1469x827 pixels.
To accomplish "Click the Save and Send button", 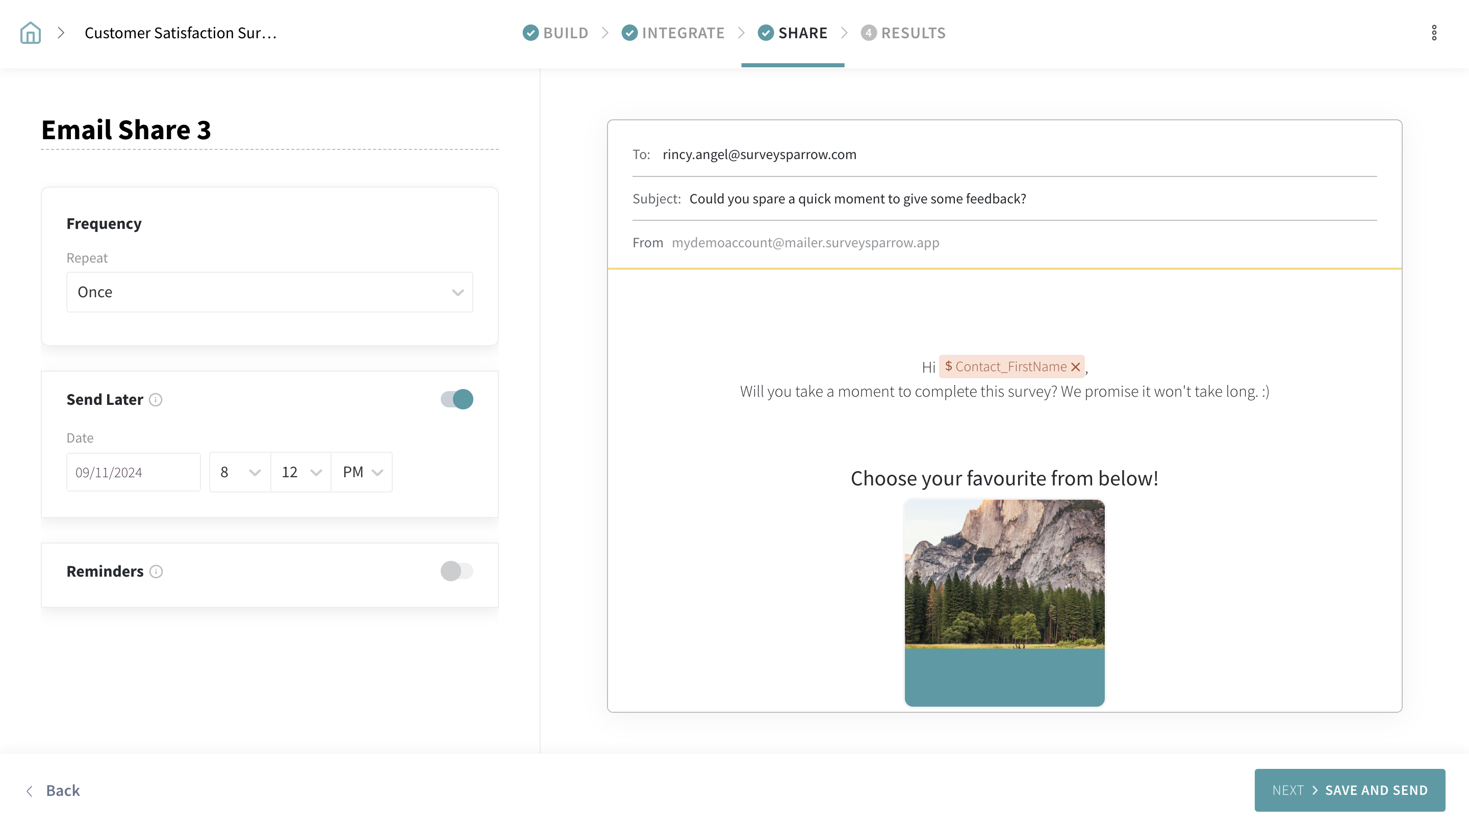I will tap(1349, 790).
